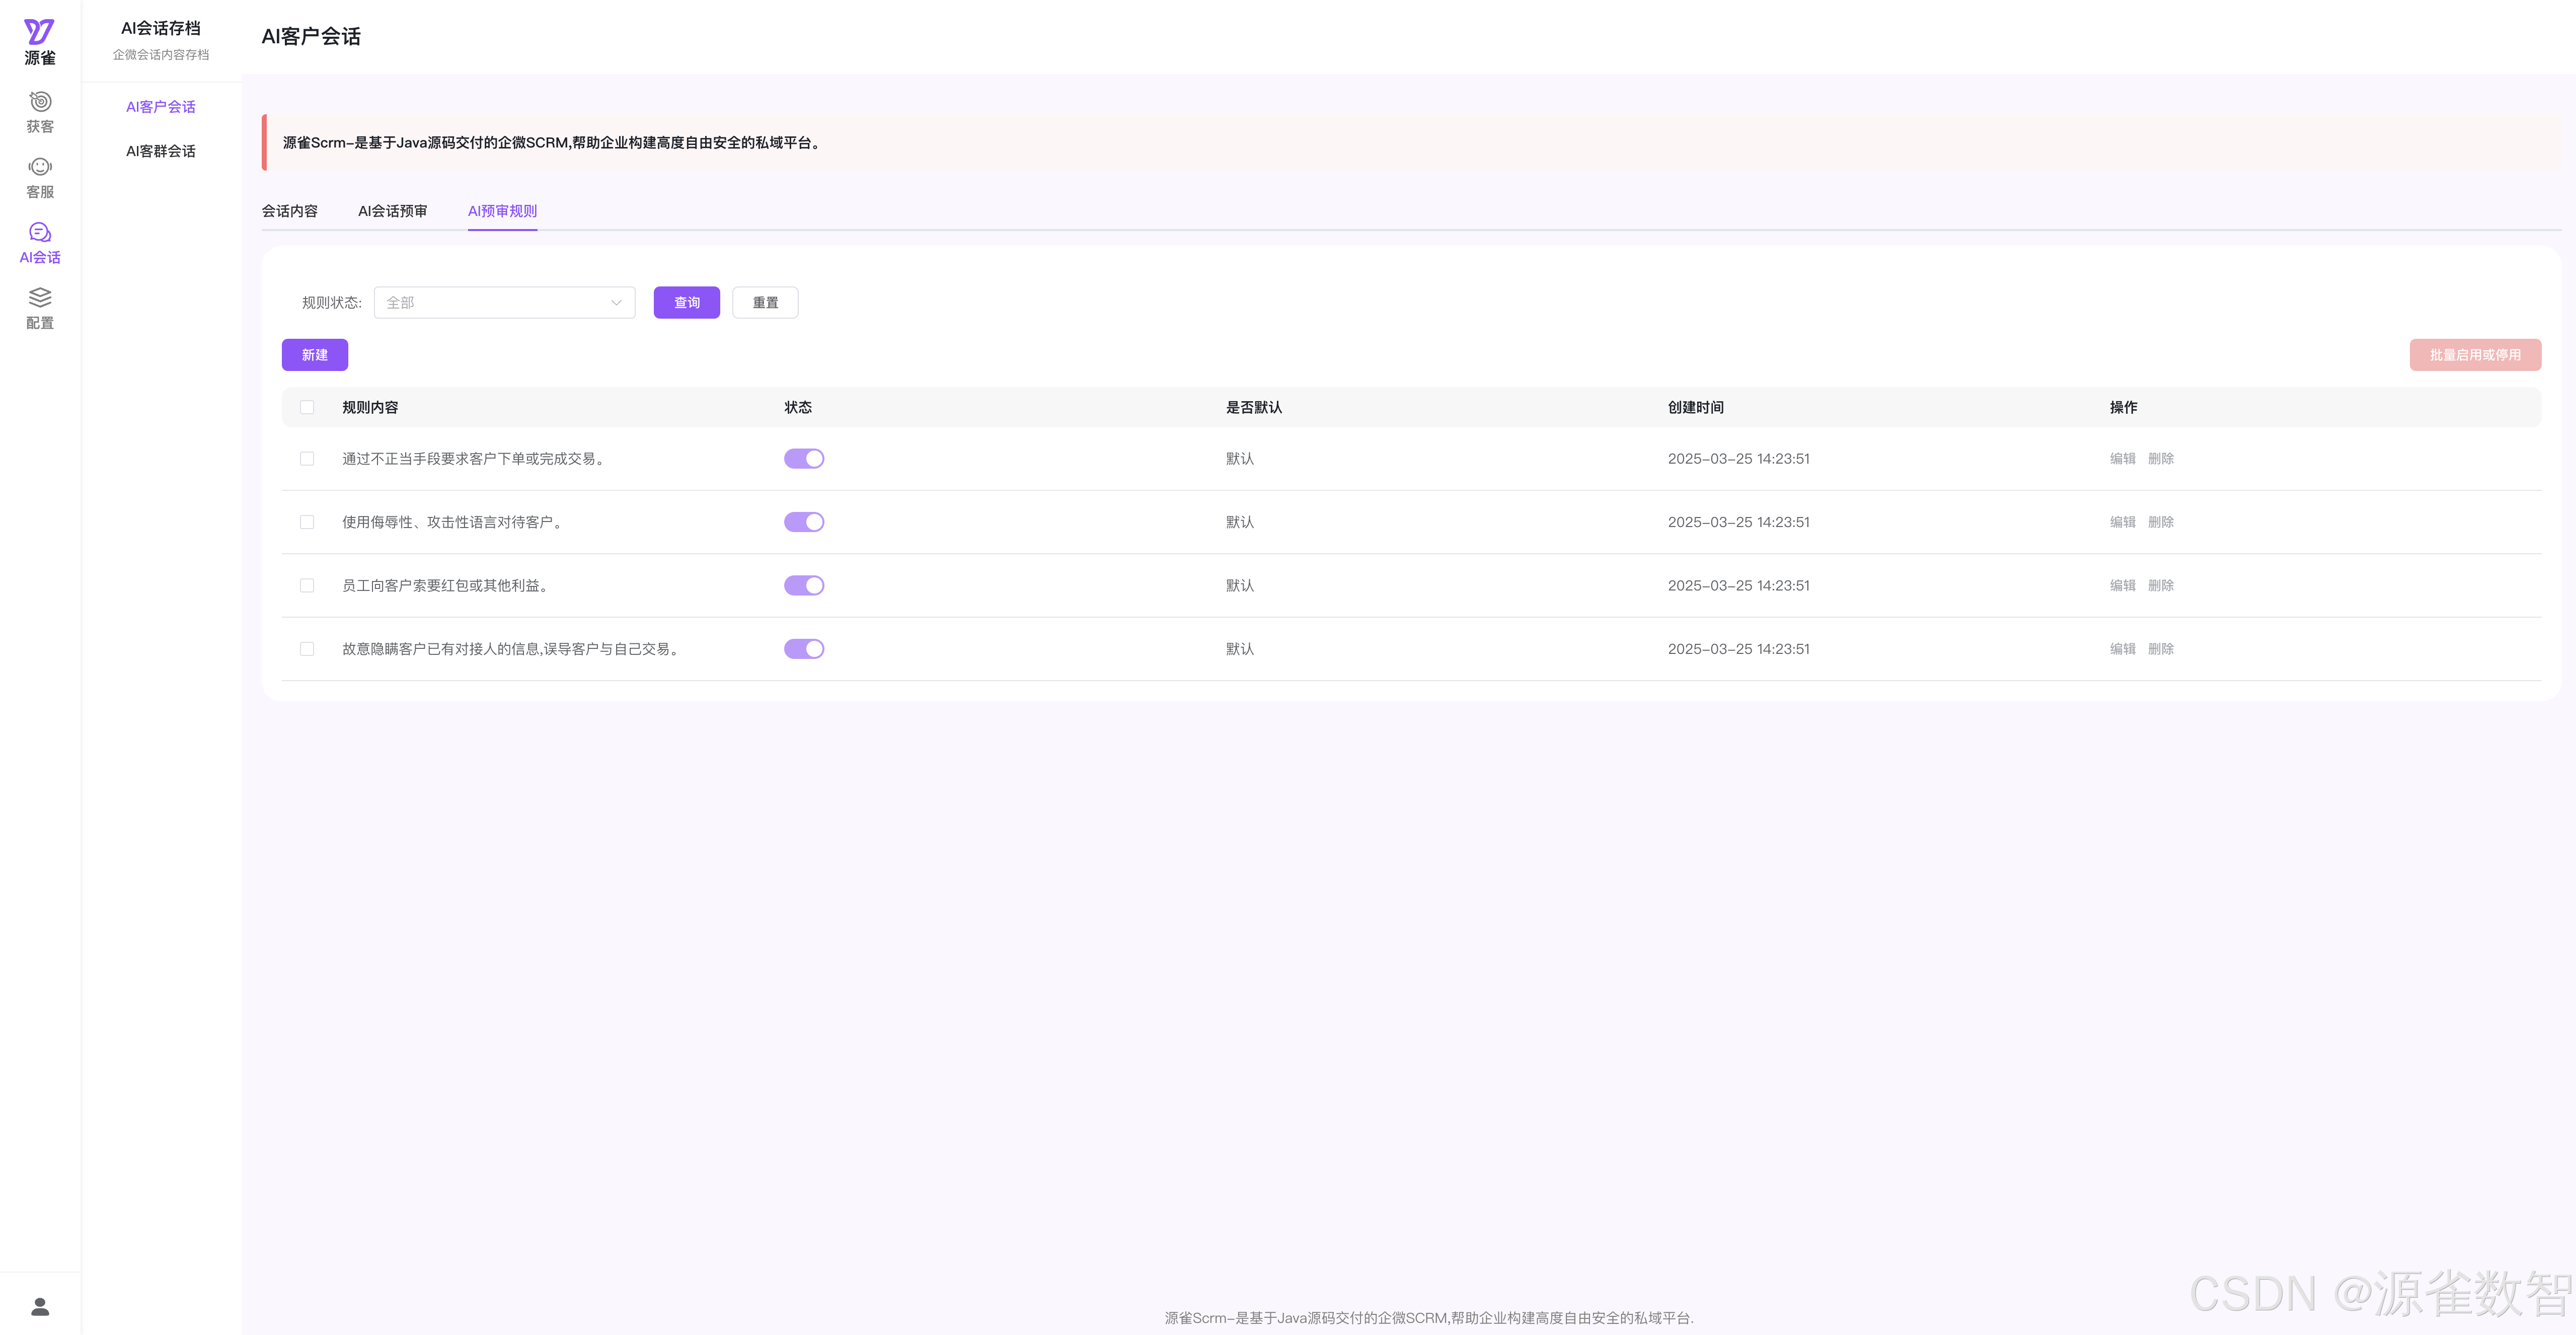Check the box for 故意隐瞒客户 rule
The image size is (2576, 1335).
307,649
